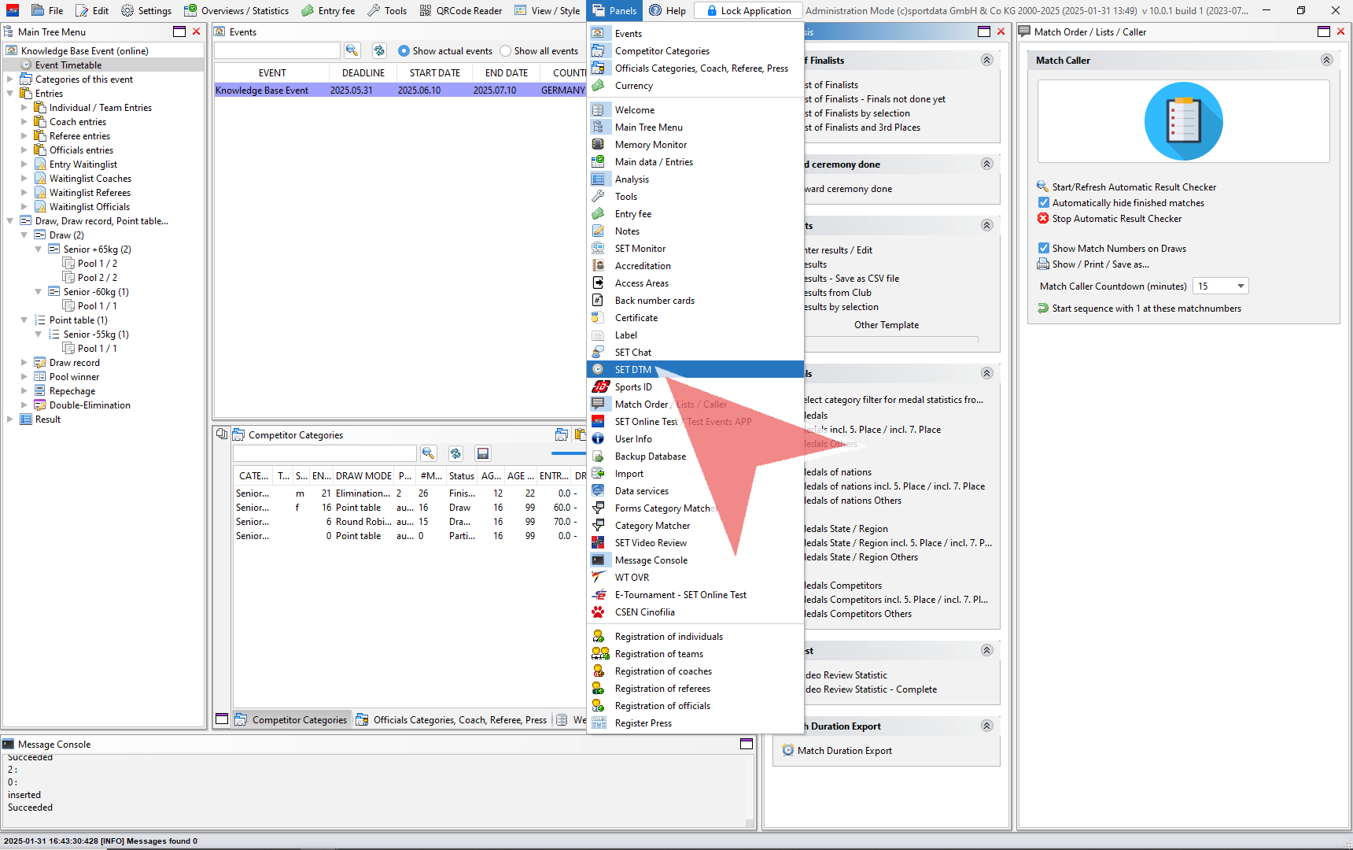Click the CSEN Cinofilia paw icon
This screenshot has height=850, width=1353.
[599, 612]
